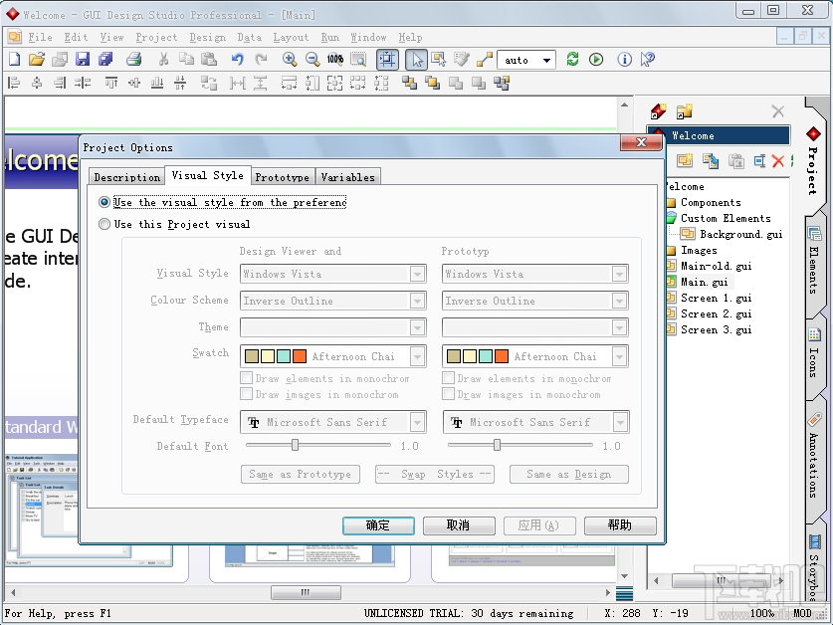This screenshot has width=833, height=625.
Task: Click the 确定 confirmation button
Action: click(x=378, y=525)
